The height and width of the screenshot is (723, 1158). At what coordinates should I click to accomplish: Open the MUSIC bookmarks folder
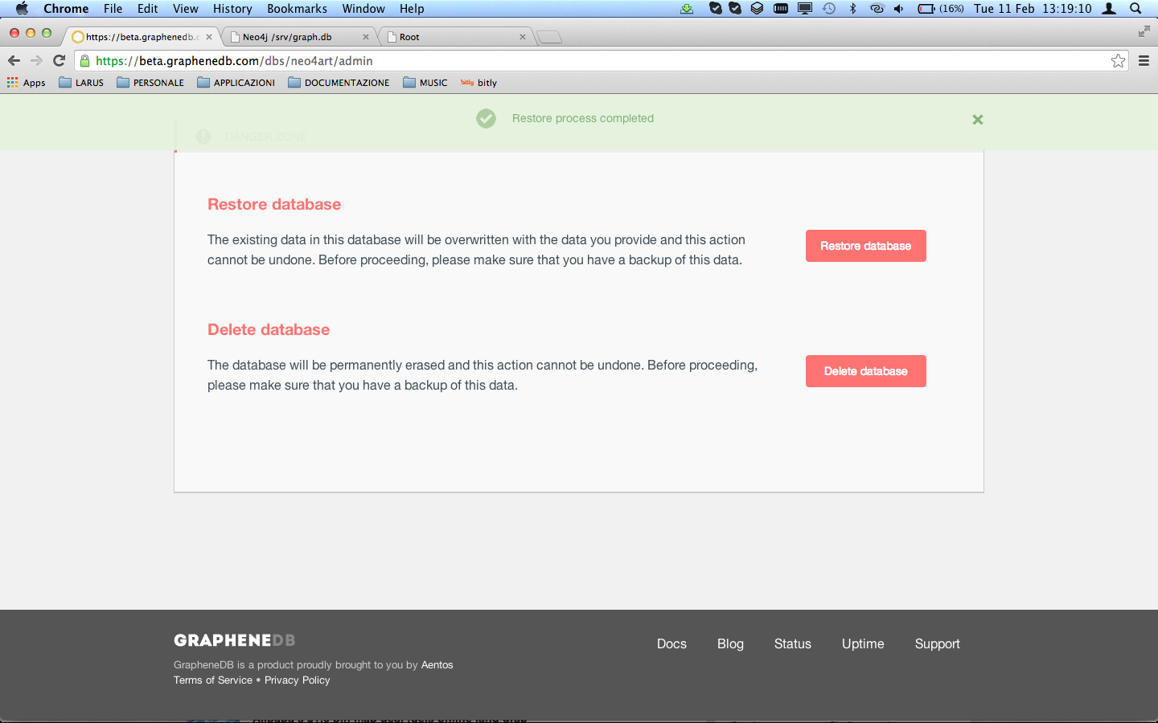pyautogui.click(x=425, y=83)
